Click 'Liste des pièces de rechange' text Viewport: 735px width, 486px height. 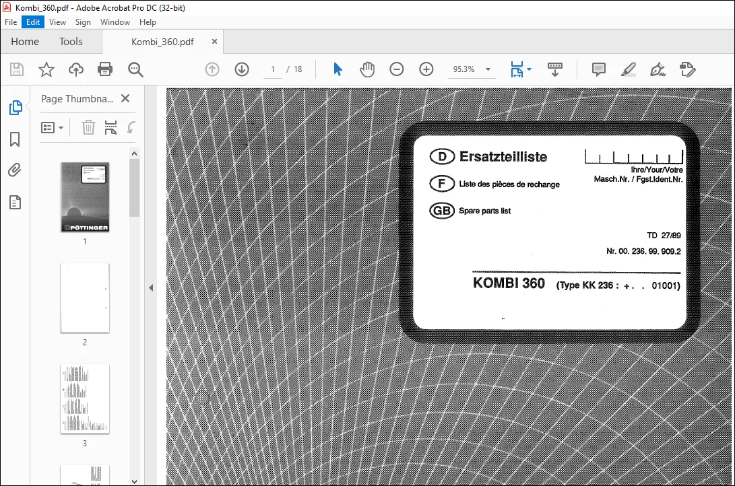[509, 184]
